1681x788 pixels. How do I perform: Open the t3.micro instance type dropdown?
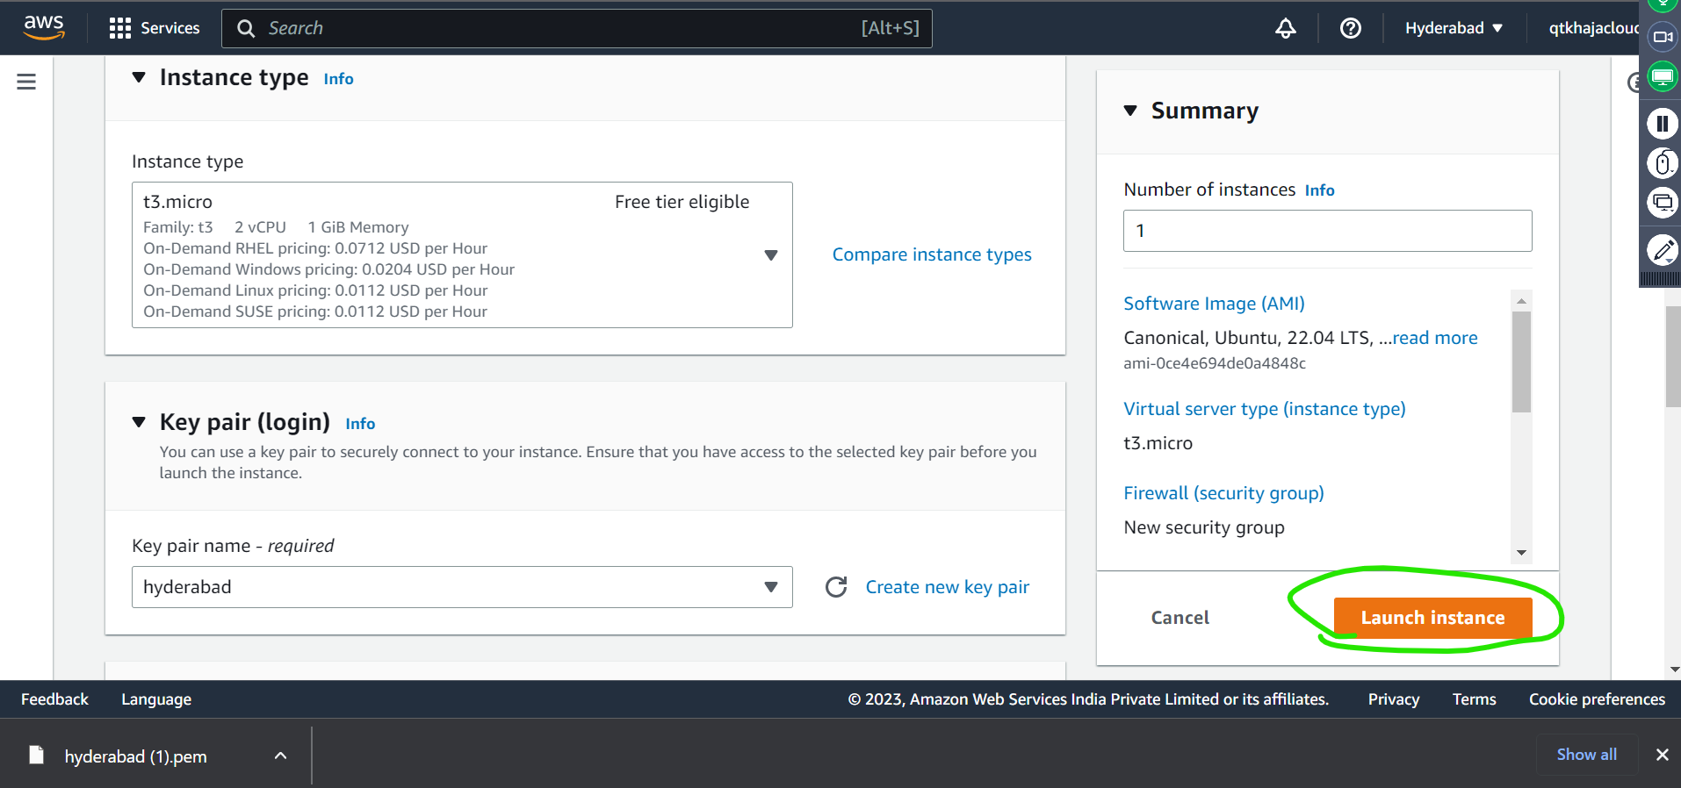(x=462, y=255)
